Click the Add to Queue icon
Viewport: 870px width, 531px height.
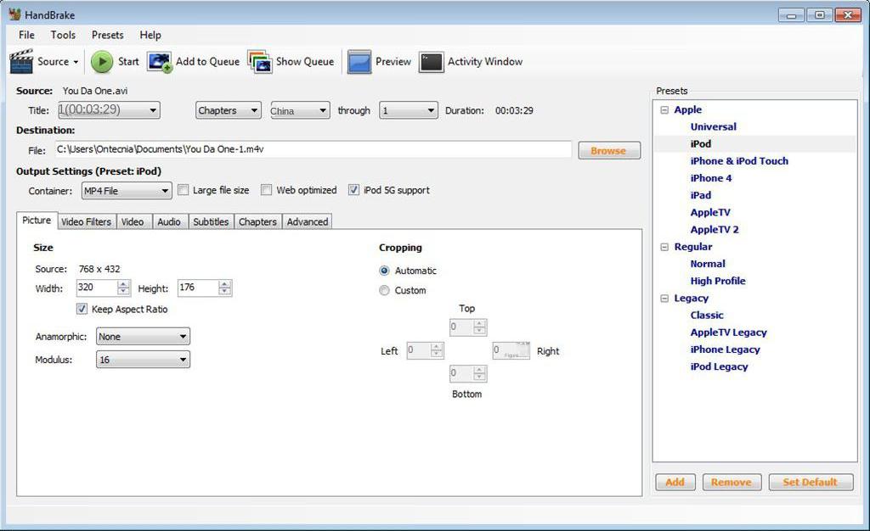pyautogui.click(x=160, y=62)
